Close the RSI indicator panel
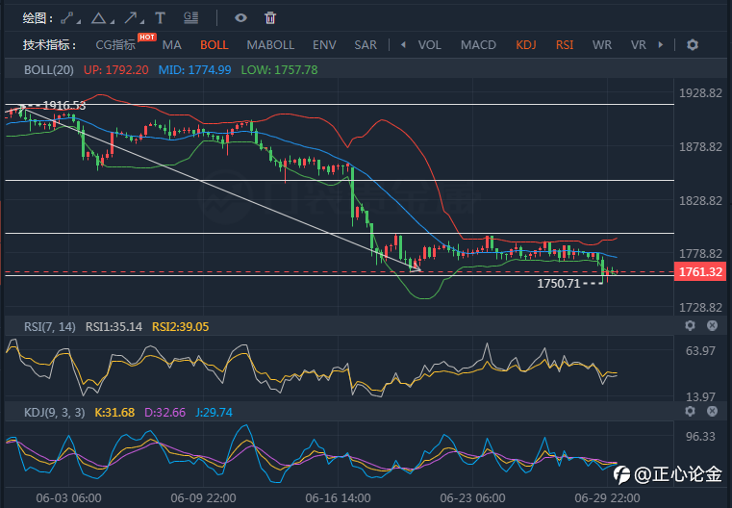 [712, 326]
